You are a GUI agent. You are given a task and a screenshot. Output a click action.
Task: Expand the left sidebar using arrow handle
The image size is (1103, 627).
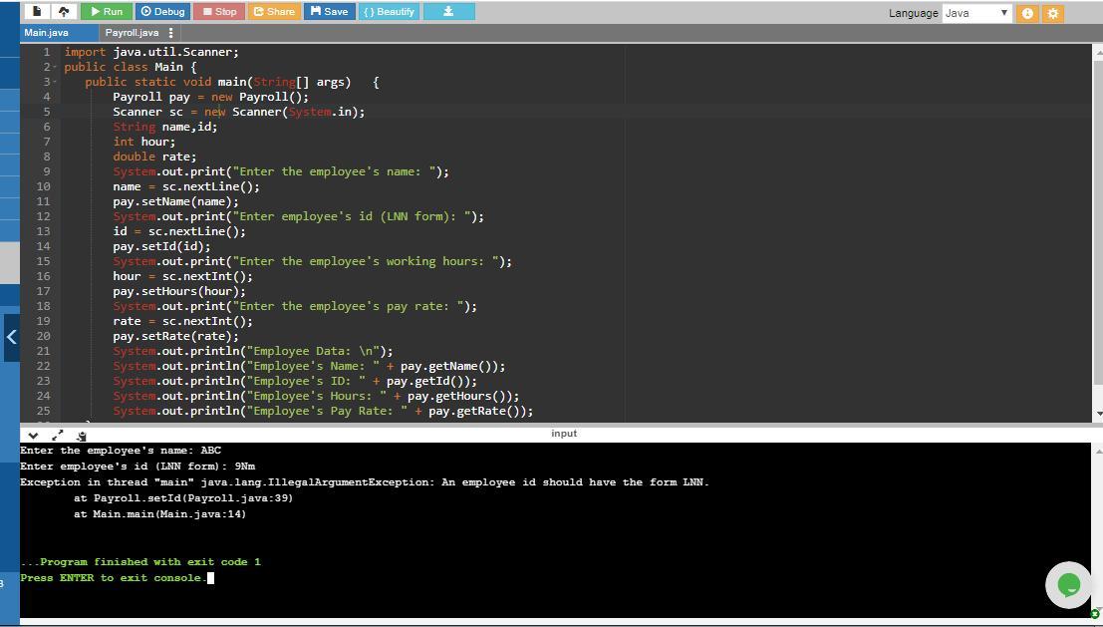(11, 337)
